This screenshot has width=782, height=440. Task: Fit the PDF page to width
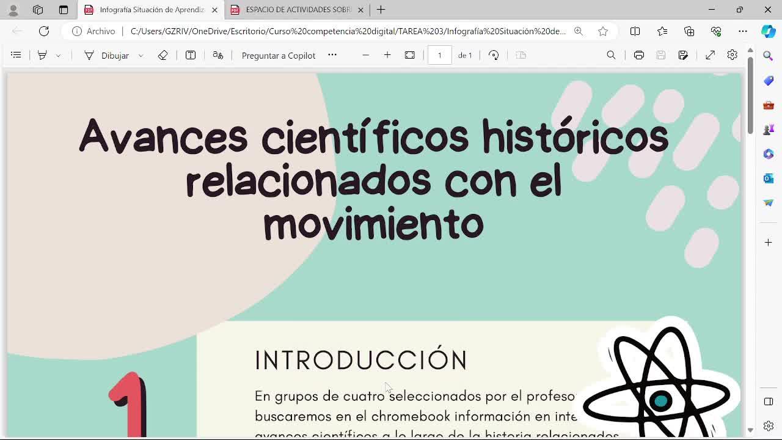click(x=410, y=55)
